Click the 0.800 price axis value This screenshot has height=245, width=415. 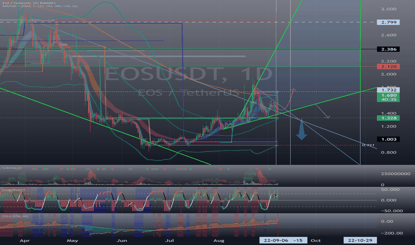point(389,152)
